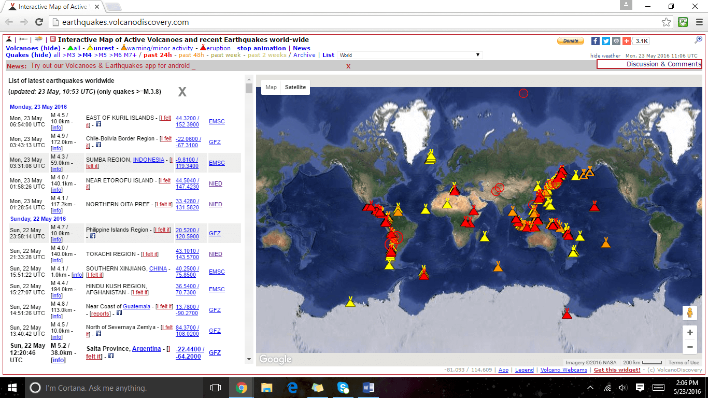Click the earthquake circle marker at map top

[523, 93]
